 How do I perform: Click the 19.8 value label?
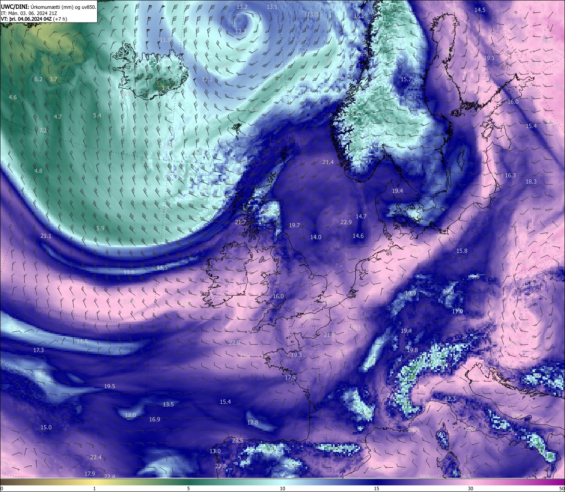[412, 350]
